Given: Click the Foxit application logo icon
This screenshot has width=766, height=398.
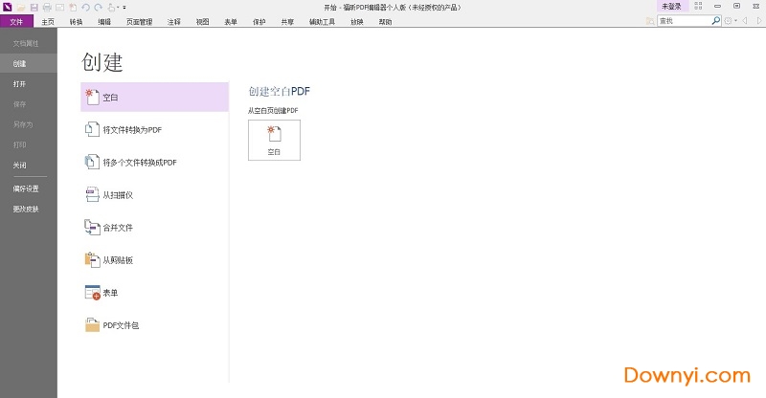Looking at the screenshot, I should 8,7.
